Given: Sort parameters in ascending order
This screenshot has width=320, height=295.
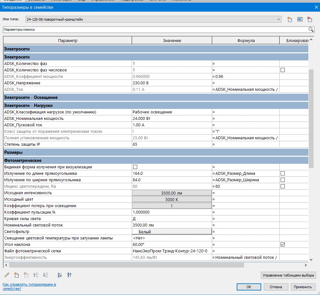Looking at the screenshot, I should [59, 275].
